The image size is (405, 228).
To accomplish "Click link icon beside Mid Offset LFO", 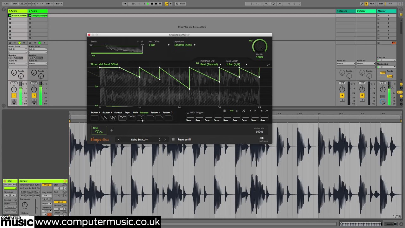I will click(197, 63).
